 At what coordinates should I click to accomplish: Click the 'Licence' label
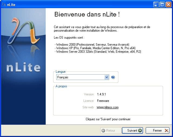click(x=88, y=101)
